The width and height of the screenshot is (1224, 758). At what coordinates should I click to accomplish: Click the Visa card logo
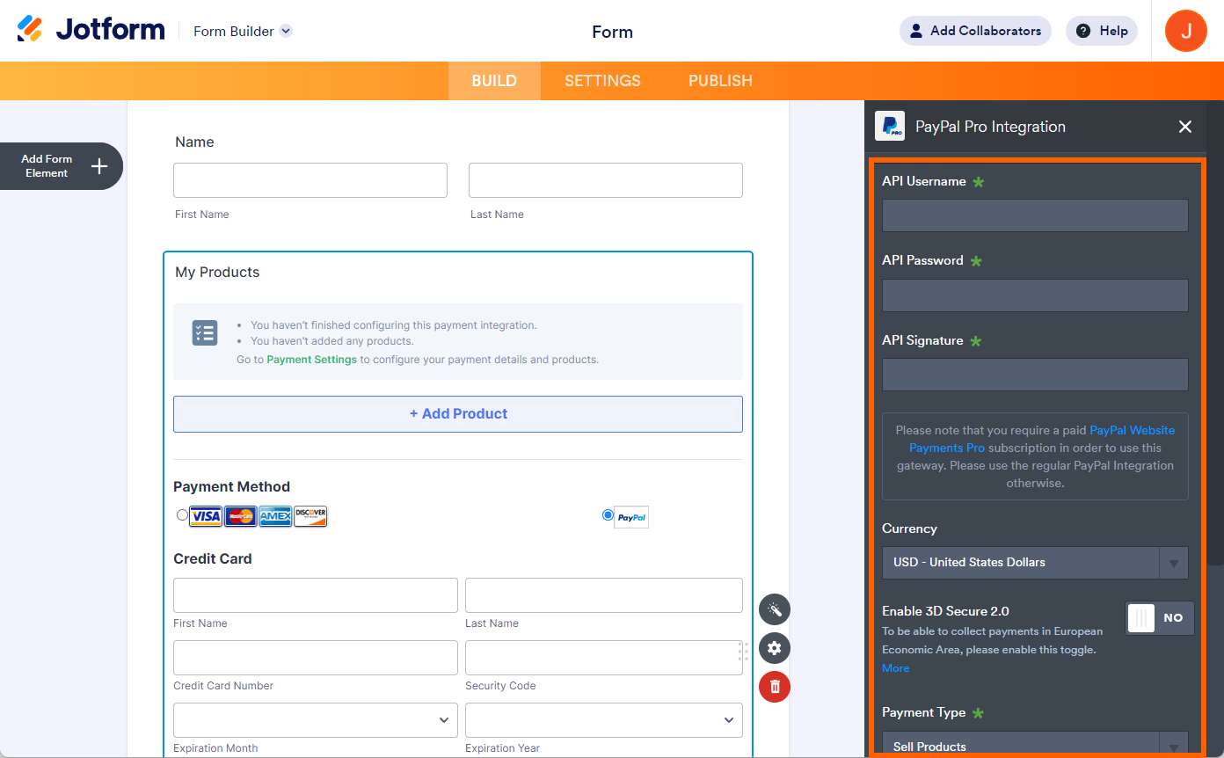(206, 516)
